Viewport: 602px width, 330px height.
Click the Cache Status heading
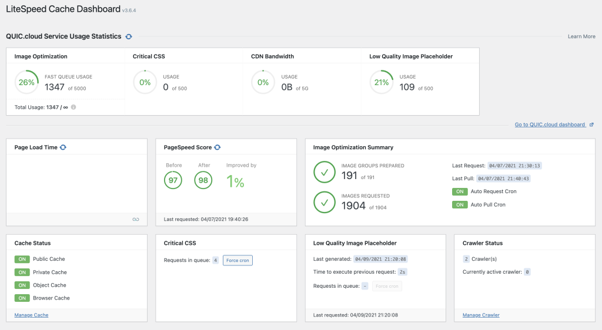click(33, 243)
